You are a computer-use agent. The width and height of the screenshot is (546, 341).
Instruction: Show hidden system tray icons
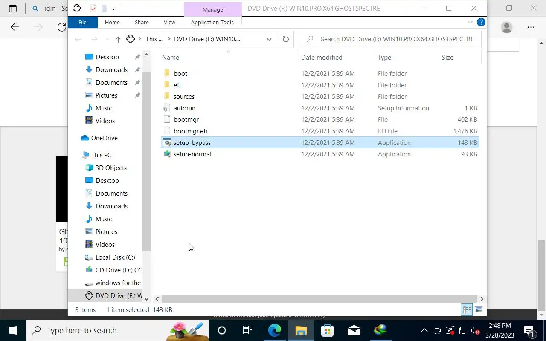(424, 330)
